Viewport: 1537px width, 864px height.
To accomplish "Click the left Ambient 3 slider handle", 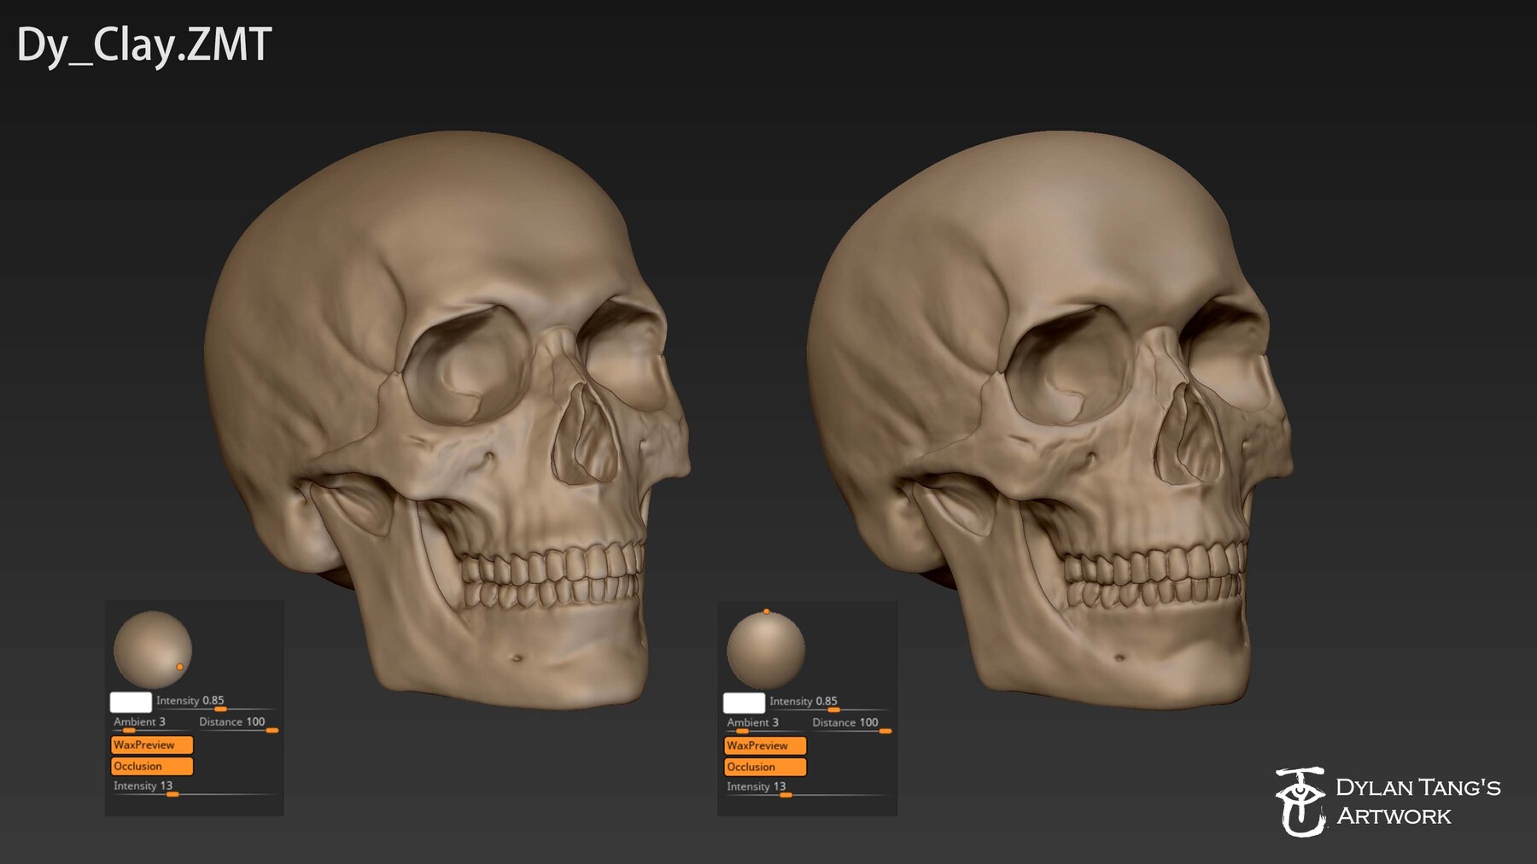I will 128,730.
